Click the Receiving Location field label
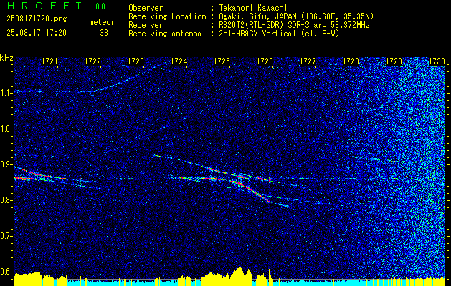 click(167, 16)
